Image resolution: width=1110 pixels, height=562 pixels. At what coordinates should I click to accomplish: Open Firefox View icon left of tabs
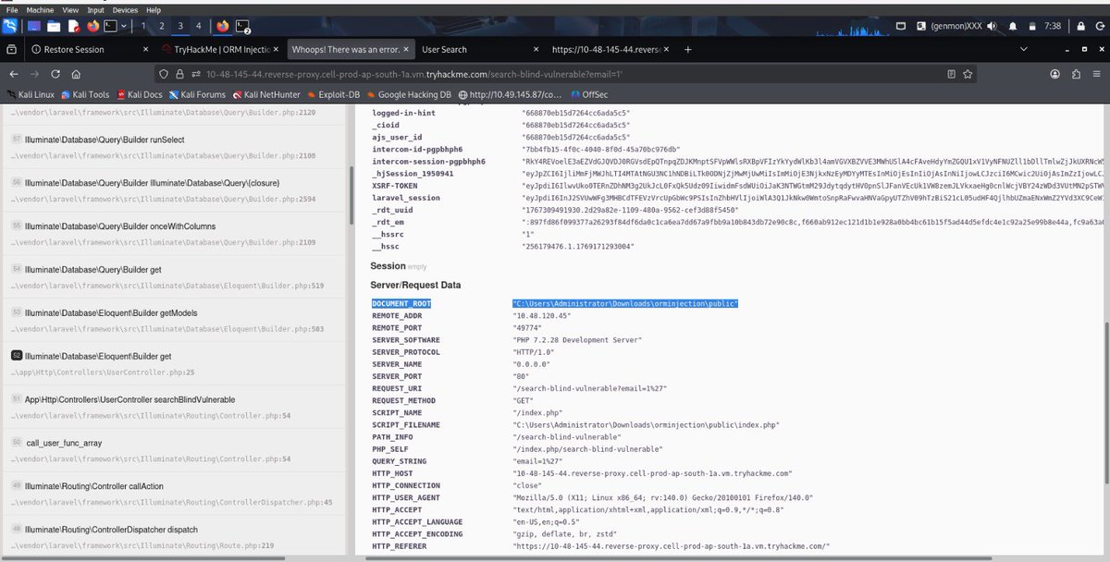pos(10,49)
